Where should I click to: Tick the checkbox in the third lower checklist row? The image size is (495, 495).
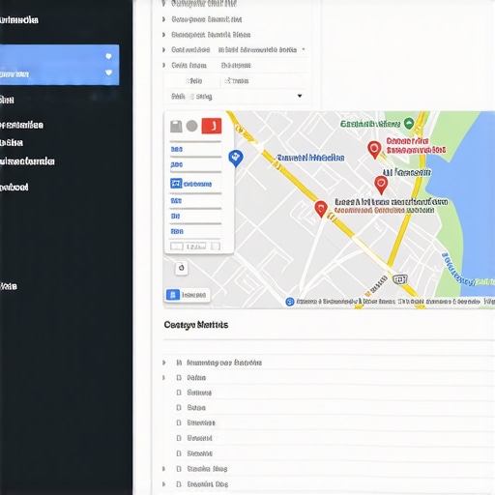click(179, 393)
